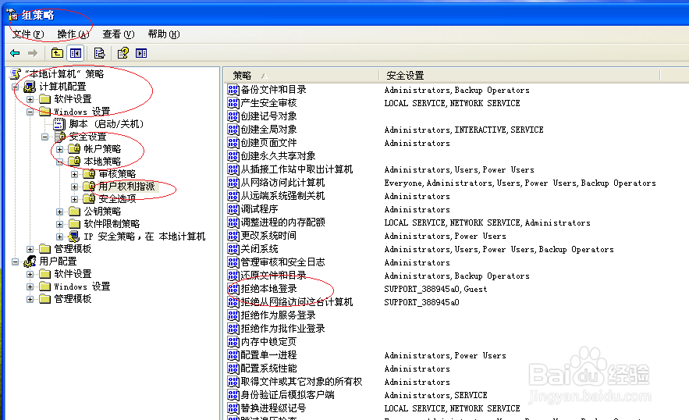Open the 操作(A) menu

[73, 34]
